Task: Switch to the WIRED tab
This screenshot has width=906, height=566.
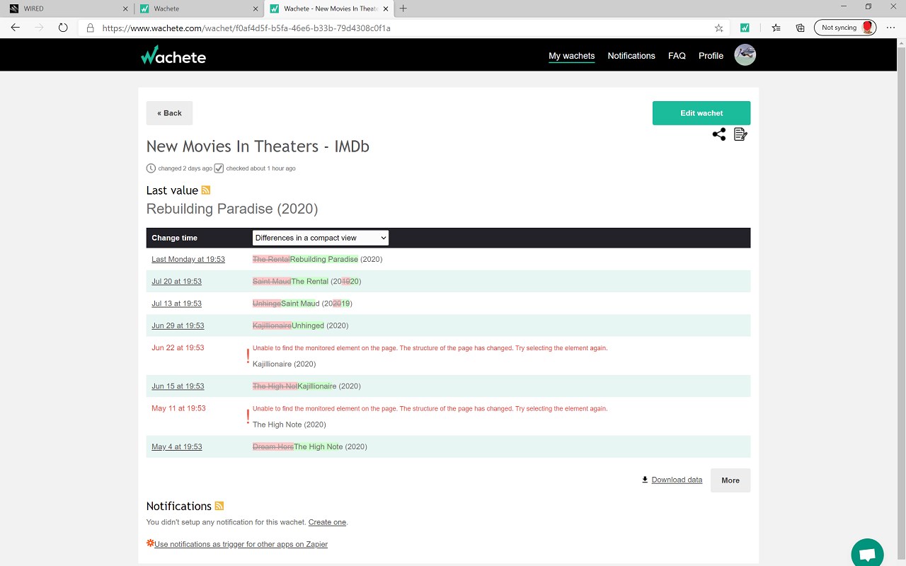Action: click(67, 8)
